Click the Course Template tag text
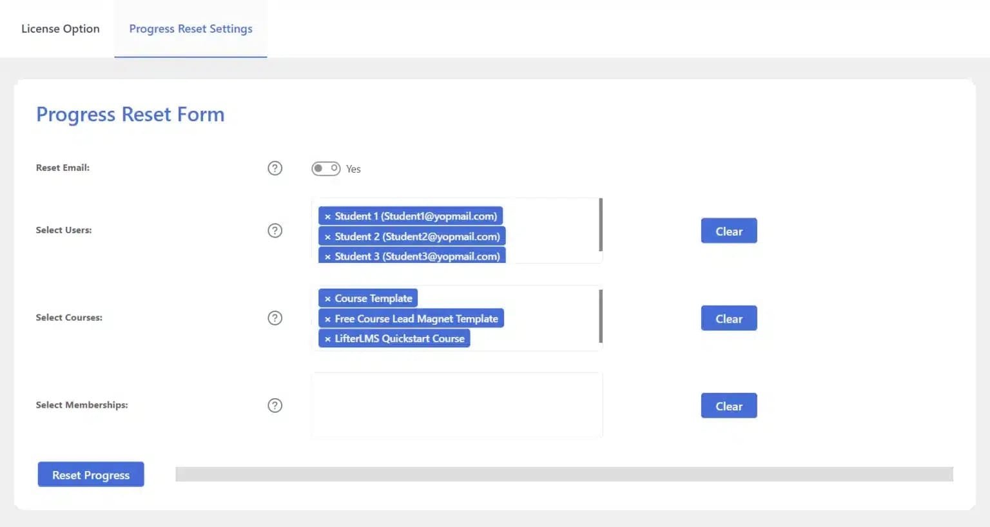This screenshot has height=527, width=990. coord(373,298)
